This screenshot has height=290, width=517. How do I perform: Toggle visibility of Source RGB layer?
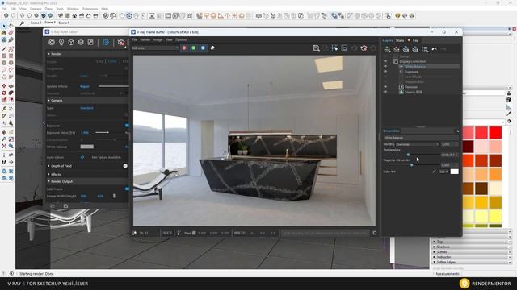click(x=385, y=92)
